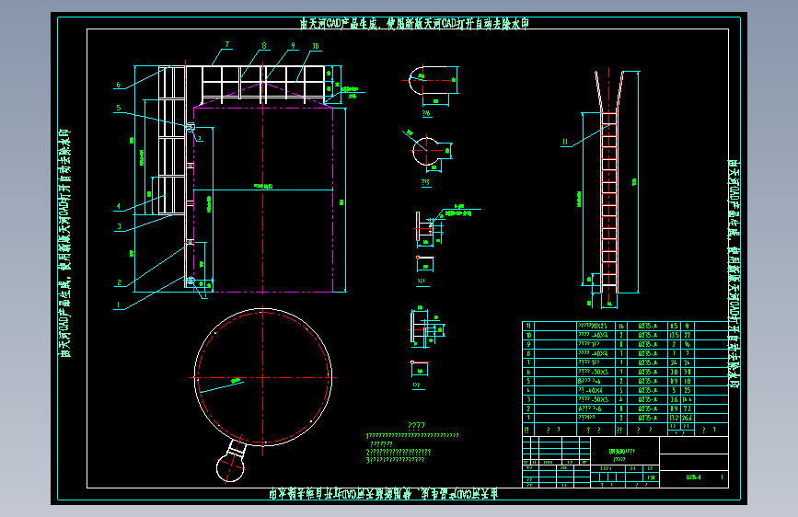This screenshot has width=798, height=517.
Task: Click the '-50X5' cell in parts list row 3
Action: click(593, 399)
